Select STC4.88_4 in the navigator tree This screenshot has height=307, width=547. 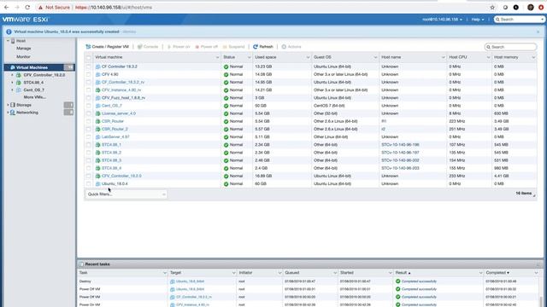point(33,83)
